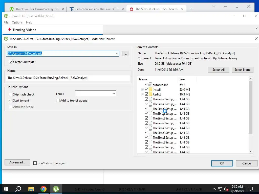This screenshot has width=259, height=194.
Task: Sort file list by Size column
Action: coord(187,79)
